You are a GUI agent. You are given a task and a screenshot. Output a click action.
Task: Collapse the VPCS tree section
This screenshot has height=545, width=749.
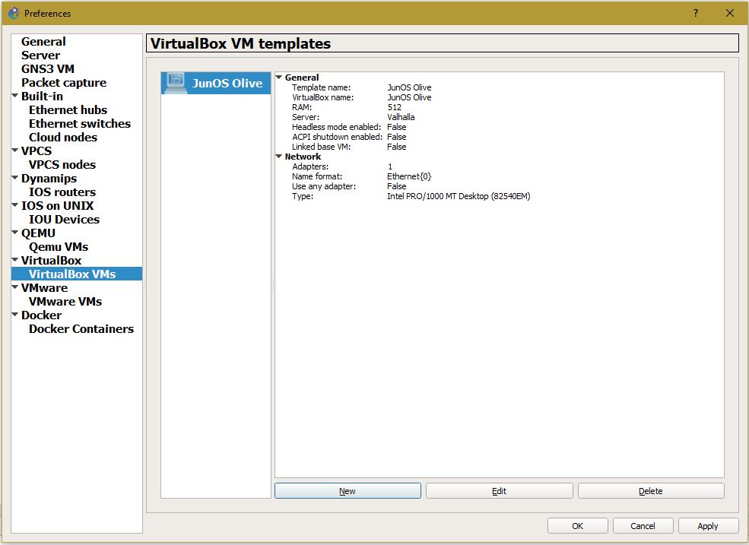point(15,150)
